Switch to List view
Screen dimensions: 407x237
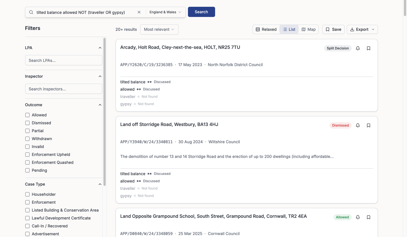pos(289,29)
